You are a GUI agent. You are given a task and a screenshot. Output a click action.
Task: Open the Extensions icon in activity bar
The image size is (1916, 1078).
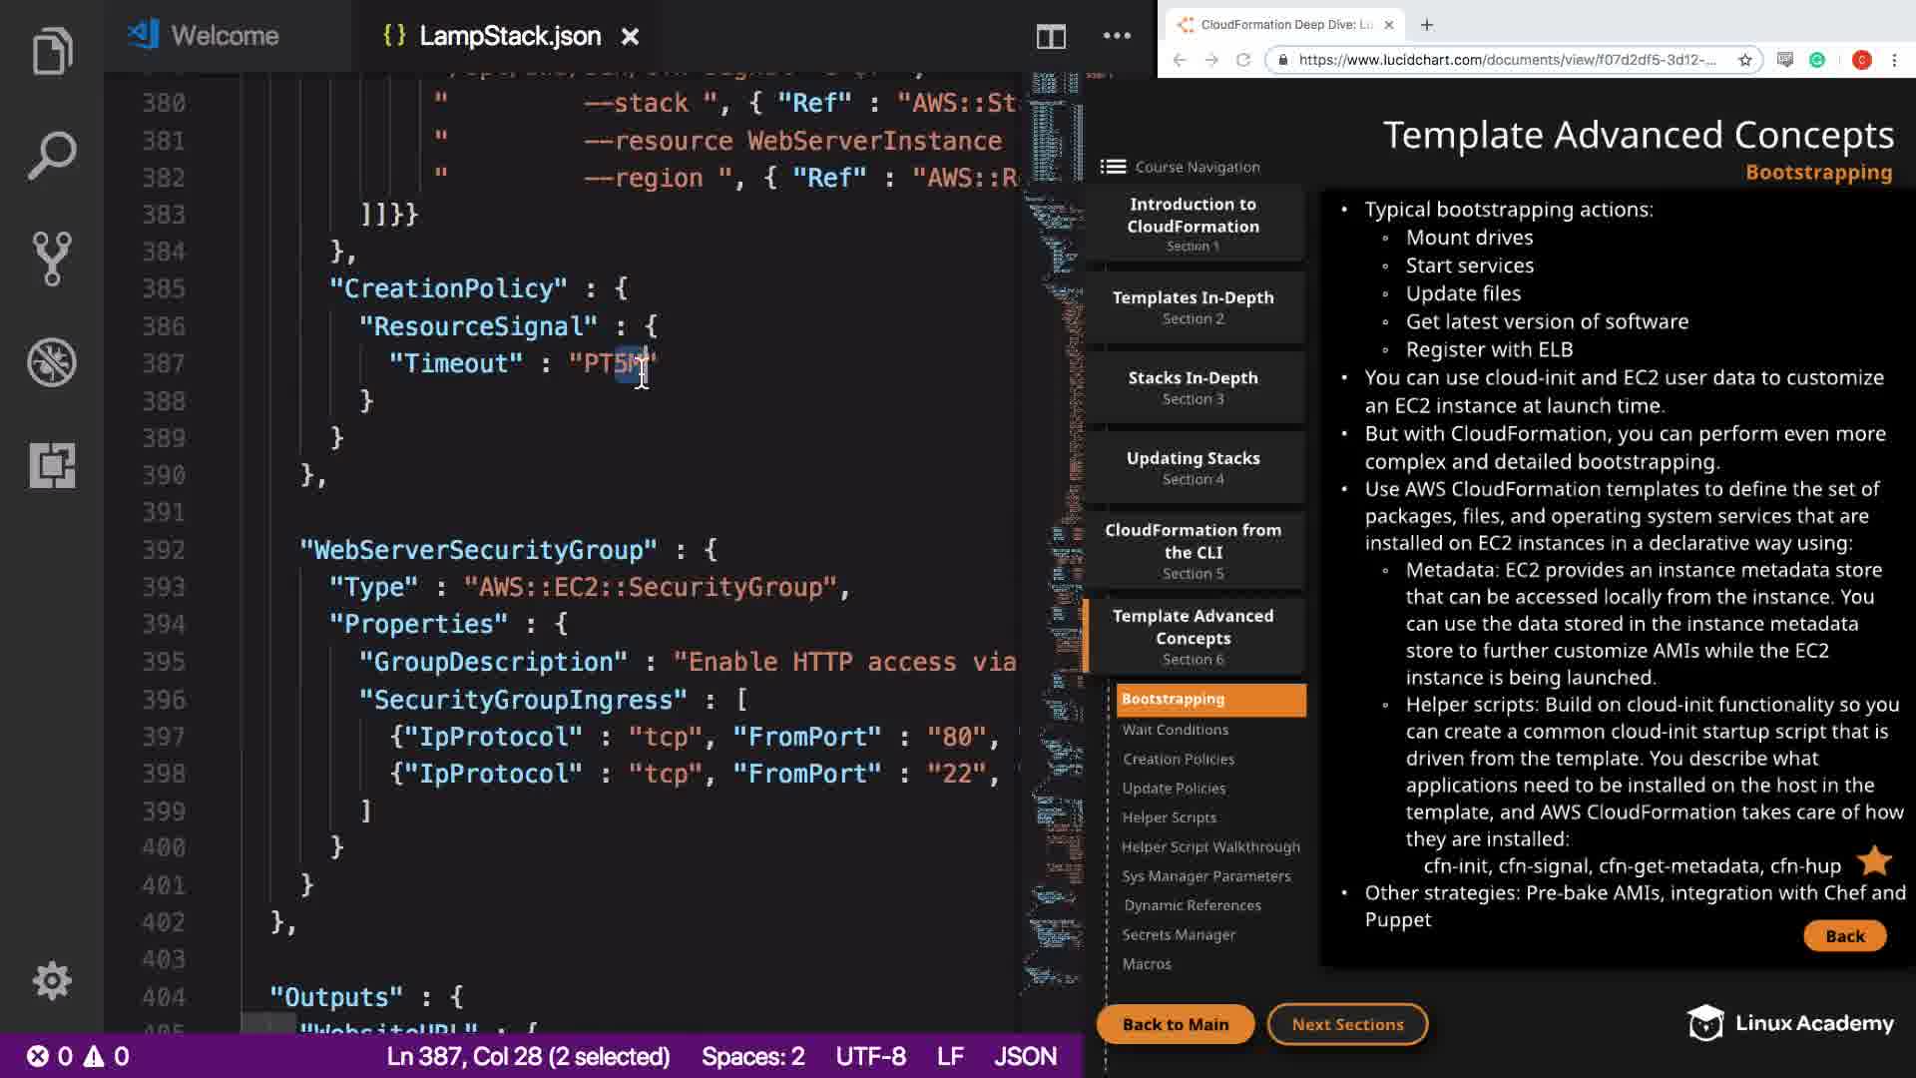point(52,465)
